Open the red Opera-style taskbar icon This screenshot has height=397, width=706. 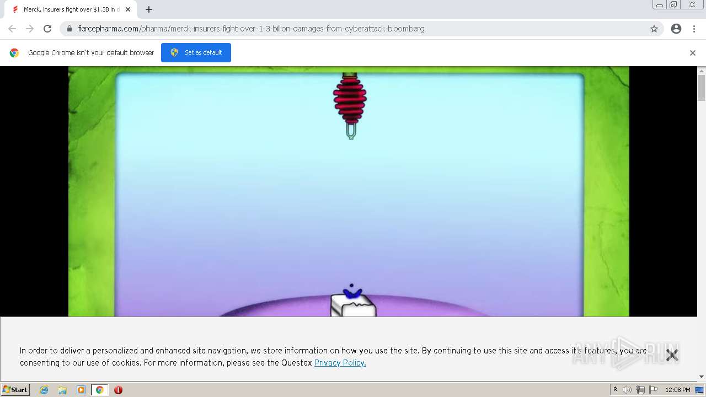coord(118,390)
